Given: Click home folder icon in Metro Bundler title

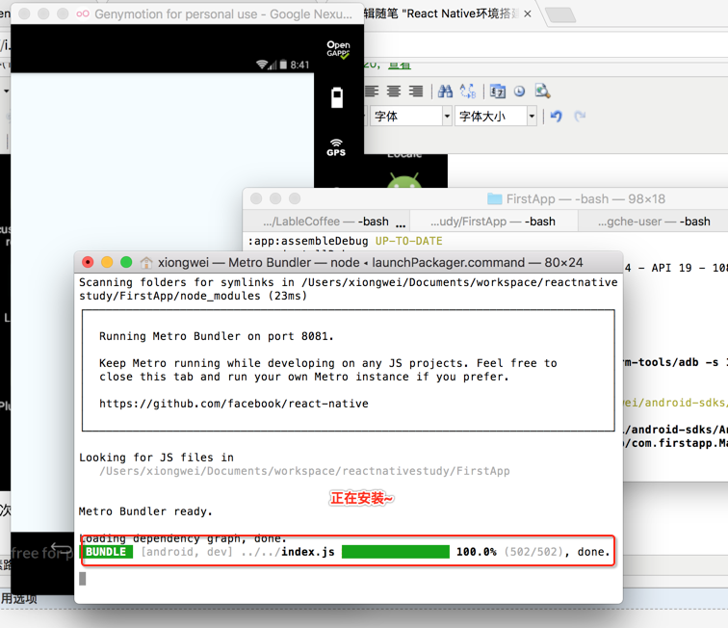Looking at the screenshot, I should coord(146,263).
